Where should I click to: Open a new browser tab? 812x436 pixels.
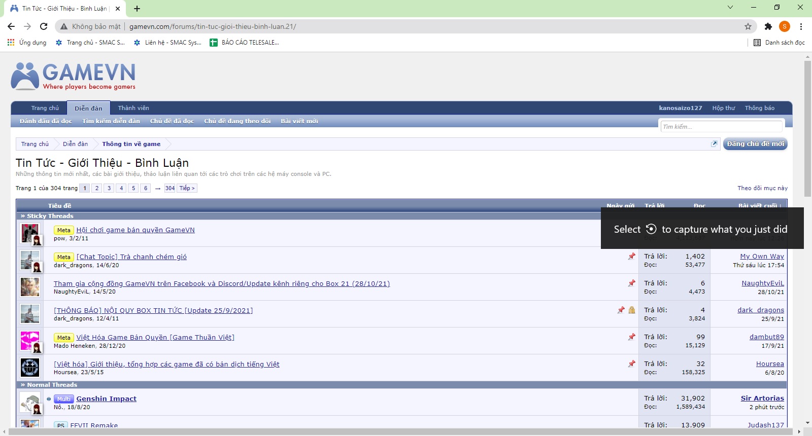pos(137,9)
